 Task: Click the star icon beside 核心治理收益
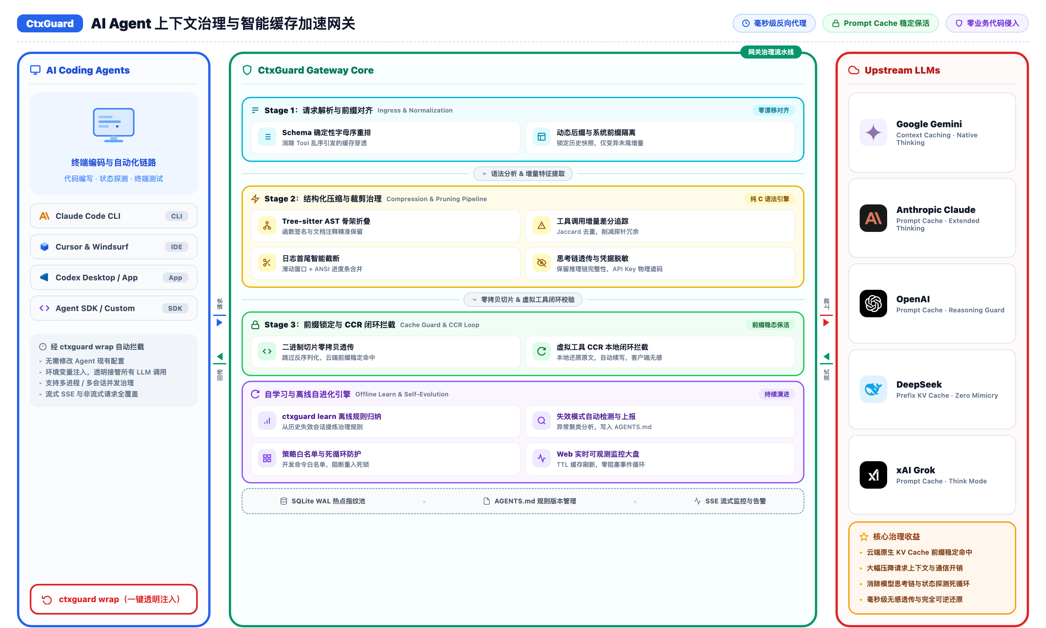pyautogui.click(x=864, y=537)
